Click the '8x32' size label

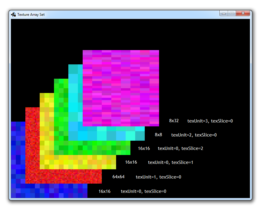click(x=174, y=121)
